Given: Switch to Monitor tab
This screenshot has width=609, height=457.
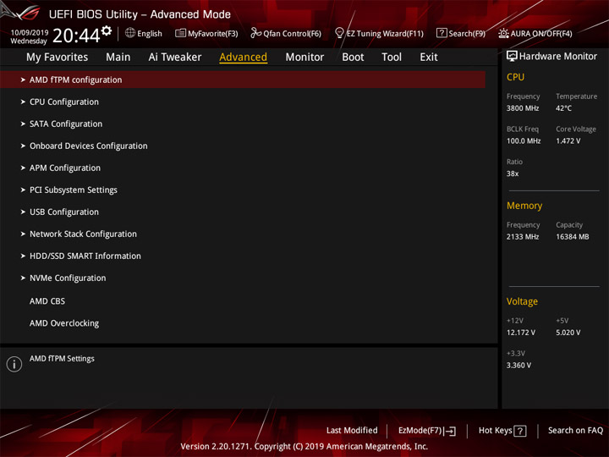Looking at the screenshot, I should pos(304,58).
